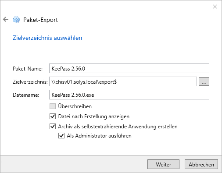The height and width of the screenshot is (173, 222).
Task: Enable the Überschreiben checkbox
Action: [x=53, y=106]
